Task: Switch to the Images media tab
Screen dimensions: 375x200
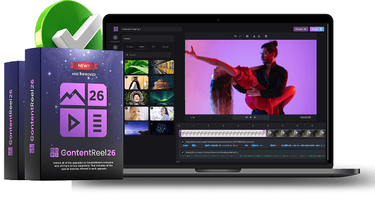Action: tap(130, 47)
